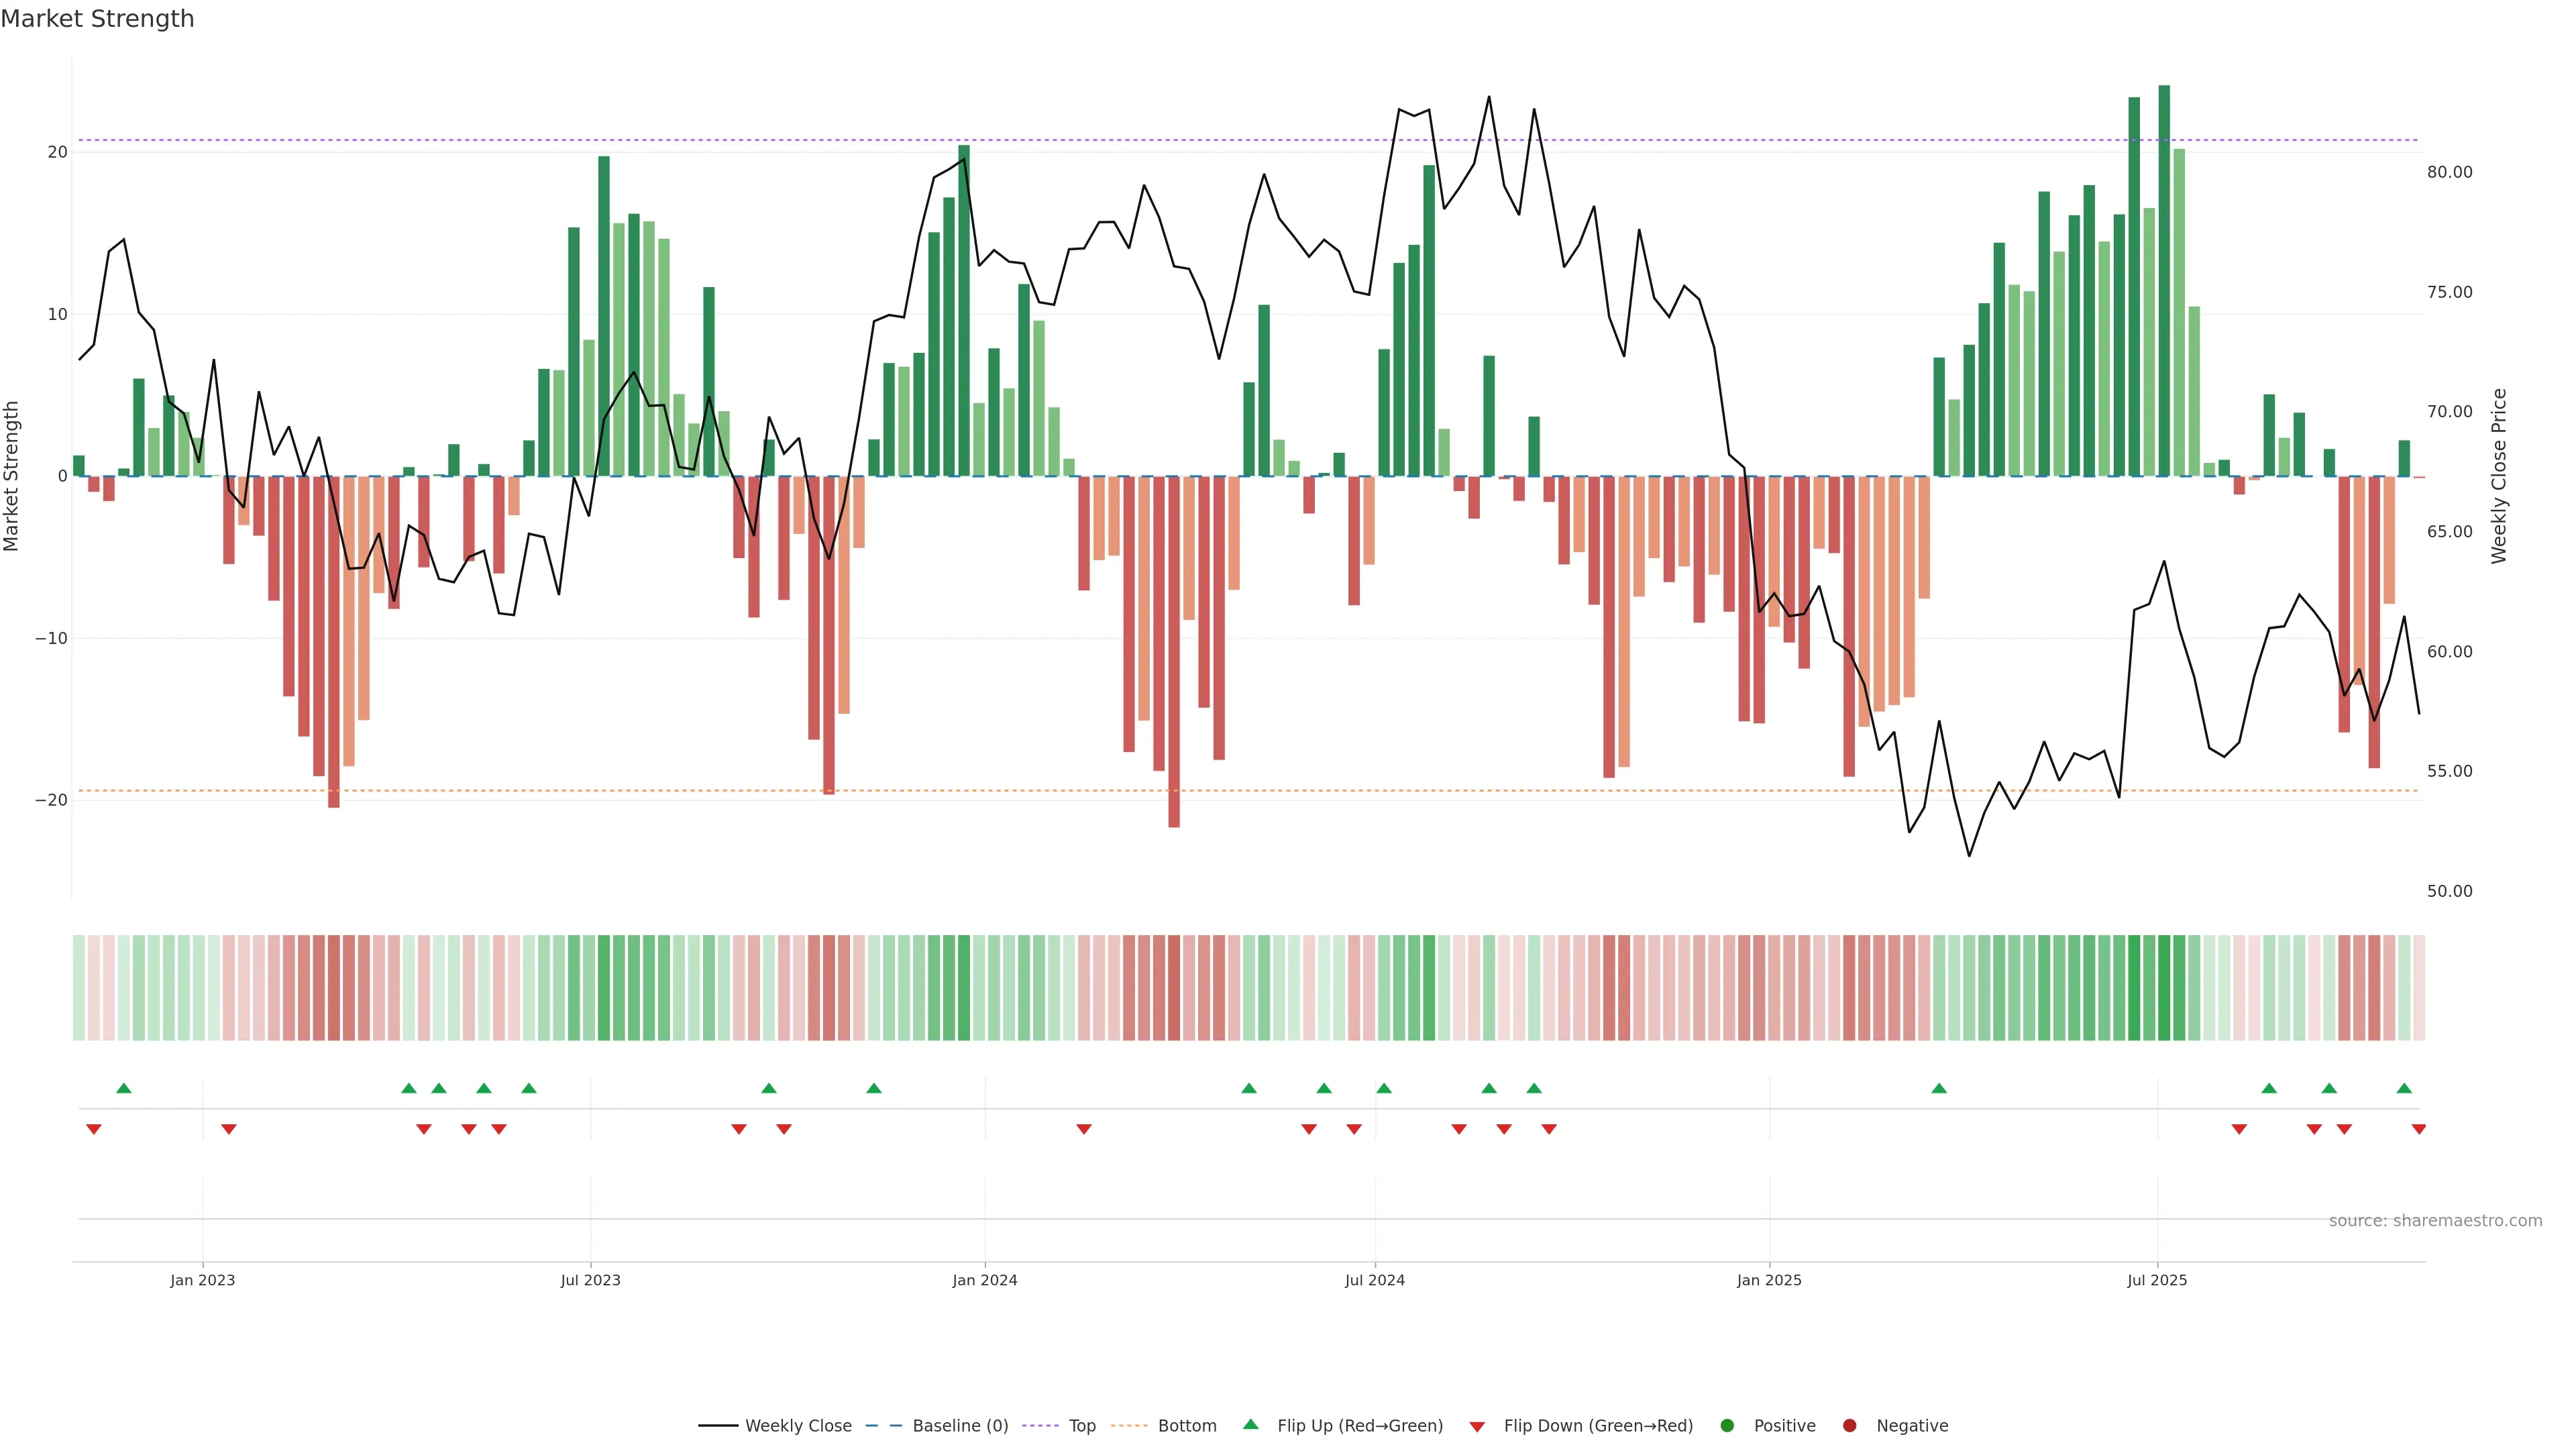2576x1449 pixels.
Task: Click the Jul 2023 x-axis label
Action: (x=590, y=1280)
